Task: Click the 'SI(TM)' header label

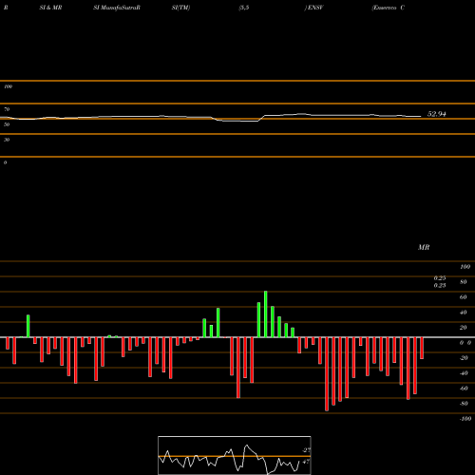Action: point(180,8)
